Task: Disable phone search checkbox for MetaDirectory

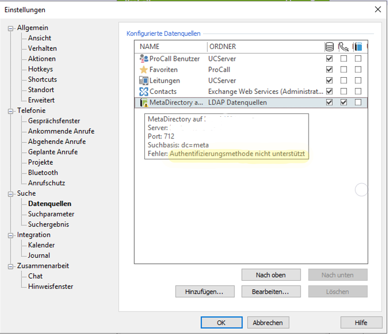Action: pos(344,102)
